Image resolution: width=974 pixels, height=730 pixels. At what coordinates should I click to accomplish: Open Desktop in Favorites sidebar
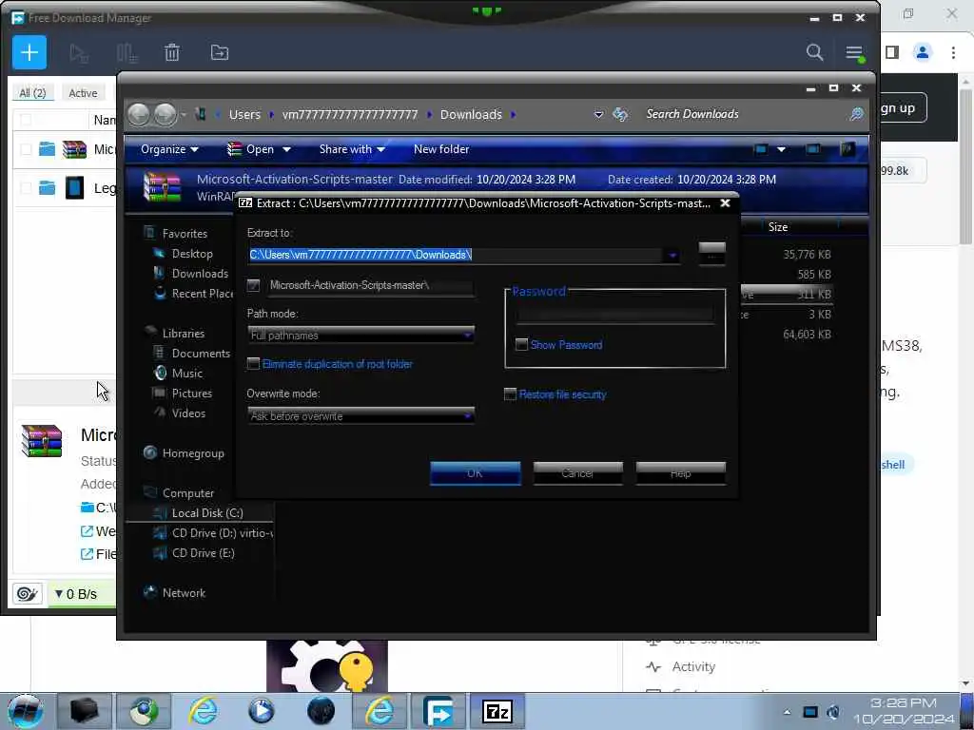point(192,253)
